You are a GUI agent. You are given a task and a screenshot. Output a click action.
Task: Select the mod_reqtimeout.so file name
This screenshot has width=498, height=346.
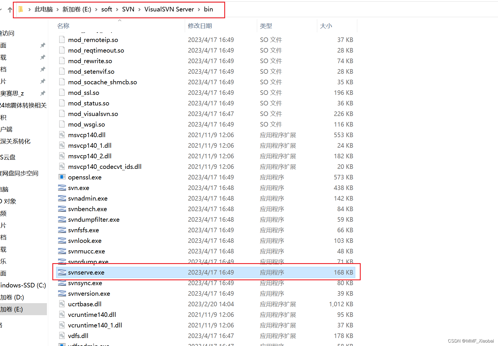coord(96,50)
